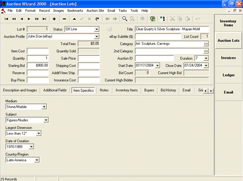Open the Tools menu

[134, 11]
